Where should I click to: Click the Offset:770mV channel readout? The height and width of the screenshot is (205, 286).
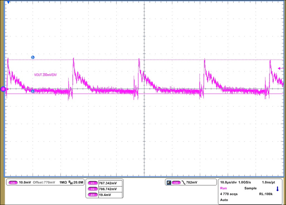click(x=44, y=182)
